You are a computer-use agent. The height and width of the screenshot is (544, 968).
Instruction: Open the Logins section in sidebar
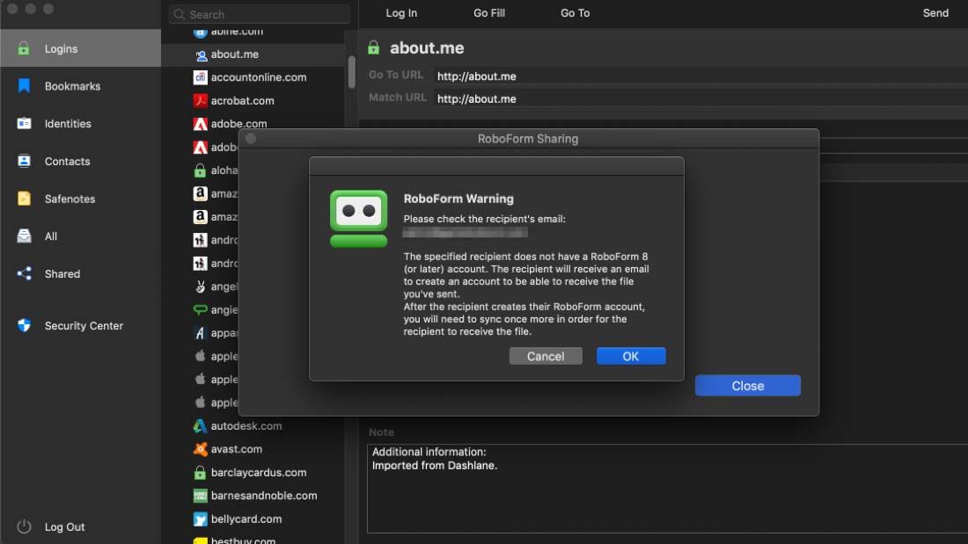click(x=60, y=47)
